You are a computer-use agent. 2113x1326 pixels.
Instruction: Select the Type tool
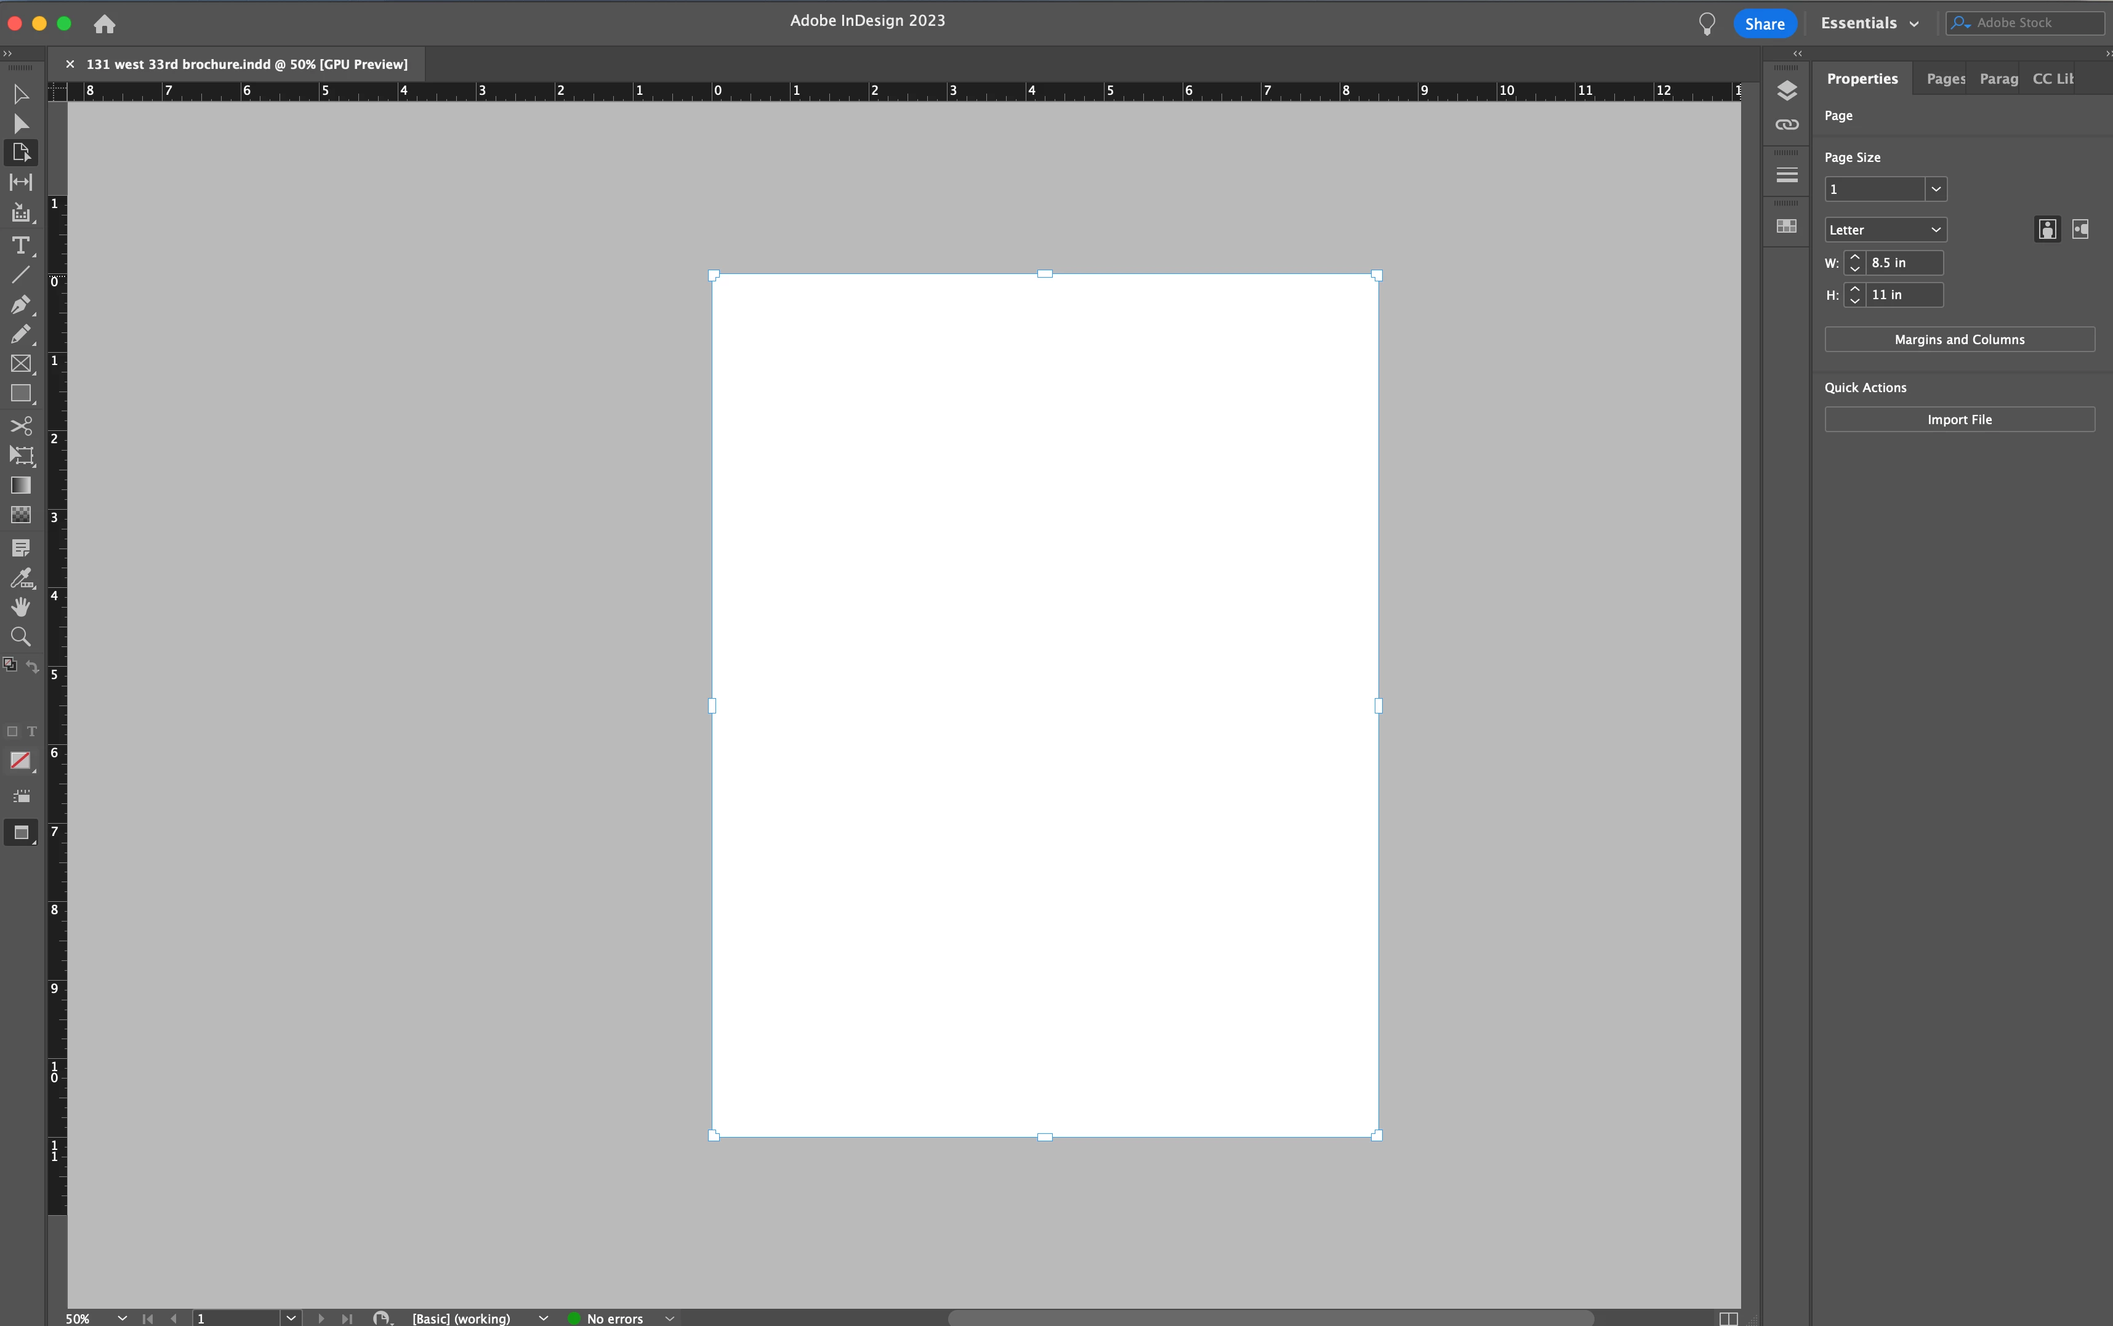tap(20, 246)
